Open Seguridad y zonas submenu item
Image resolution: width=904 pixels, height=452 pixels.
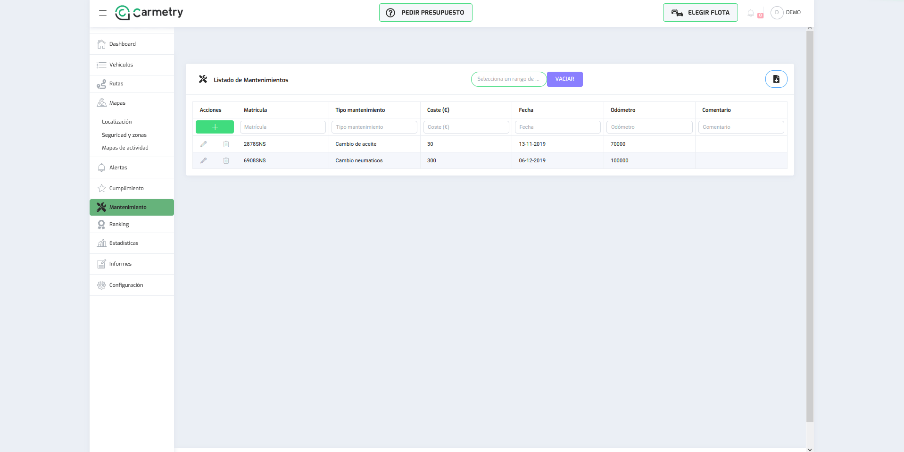[124, 135]
